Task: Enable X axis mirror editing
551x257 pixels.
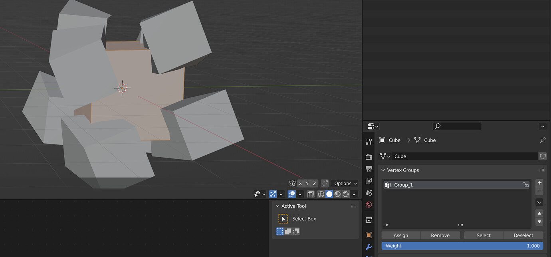Action: (300, 183)
